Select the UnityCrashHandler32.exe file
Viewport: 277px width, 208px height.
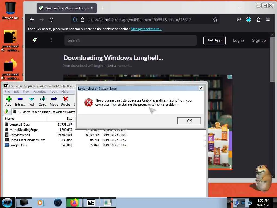coord(27,140)
